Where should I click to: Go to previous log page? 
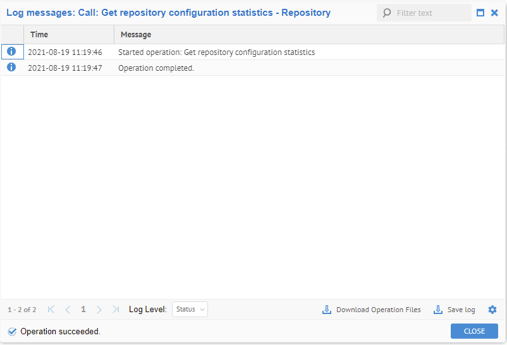68,310
